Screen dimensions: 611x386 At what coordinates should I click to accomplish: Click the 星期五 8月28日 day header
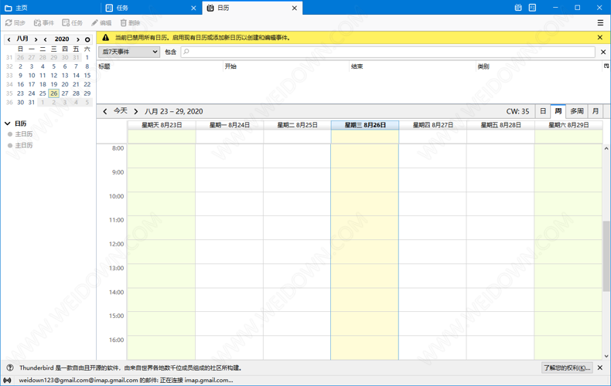[x=500, y=125]
